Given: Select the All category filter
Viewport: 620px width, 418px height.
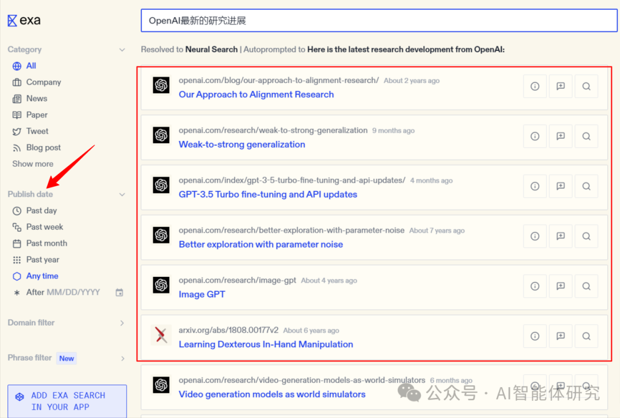Looking at the screenshot, I should 24,65.
